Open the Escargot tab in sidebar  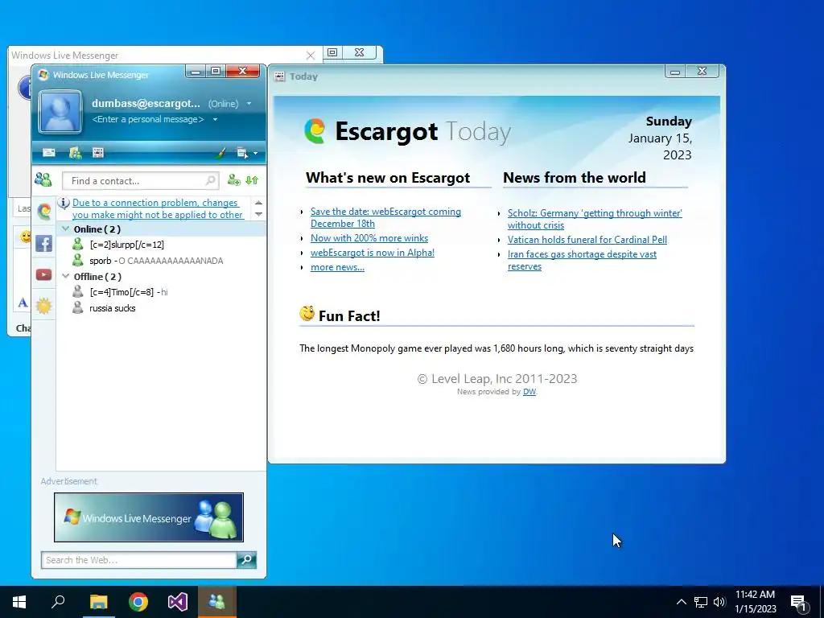click(44, 212)
